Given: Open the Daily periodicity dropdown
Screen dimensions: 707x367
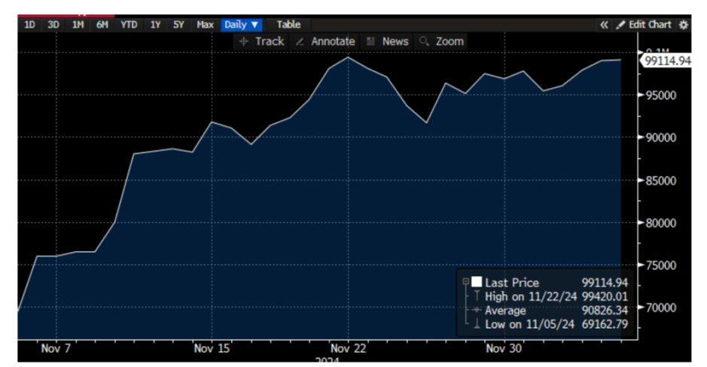Looking at the screenshot, I should (x=242, y=25).
